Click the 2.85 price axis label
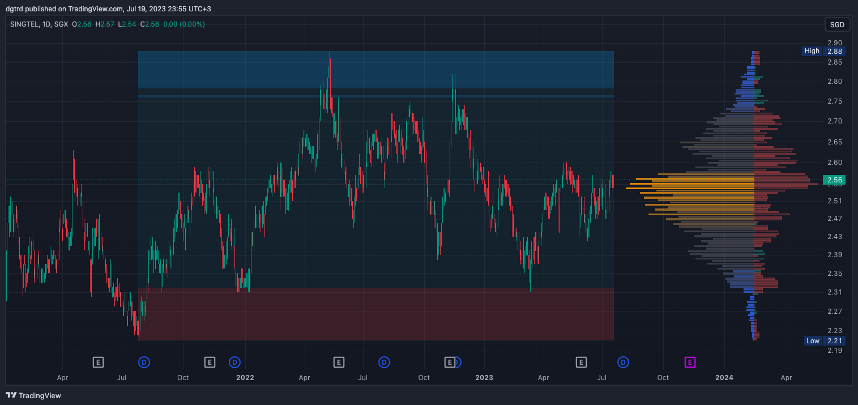Image resolution: width=858 pixels, height=405 pixels. click(835, 62)
